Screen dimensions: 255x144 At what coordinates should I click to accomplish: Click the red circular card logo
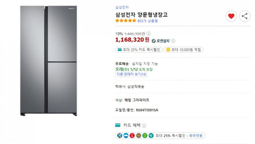coord(132,136)
